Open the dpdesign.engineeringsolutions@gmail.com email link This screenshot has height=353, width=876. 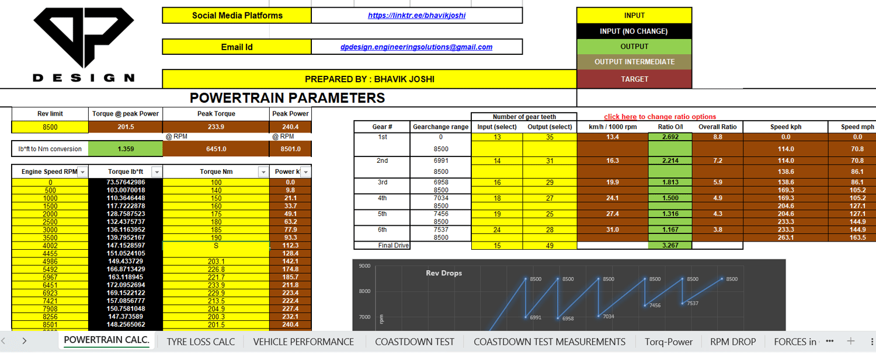[x=416, y=47]
